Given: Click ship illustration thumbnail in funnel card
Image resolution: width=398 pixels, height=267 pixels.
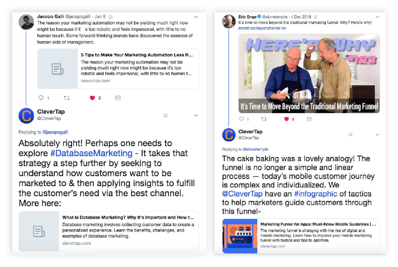Looking at the screenshot, I should 240,236.
